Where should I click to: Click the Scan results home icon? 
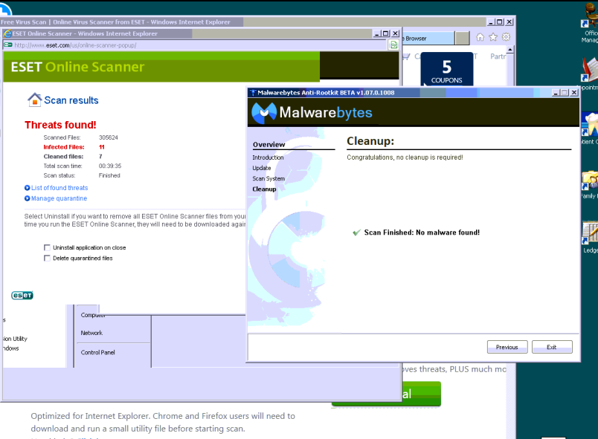point(34,100)
